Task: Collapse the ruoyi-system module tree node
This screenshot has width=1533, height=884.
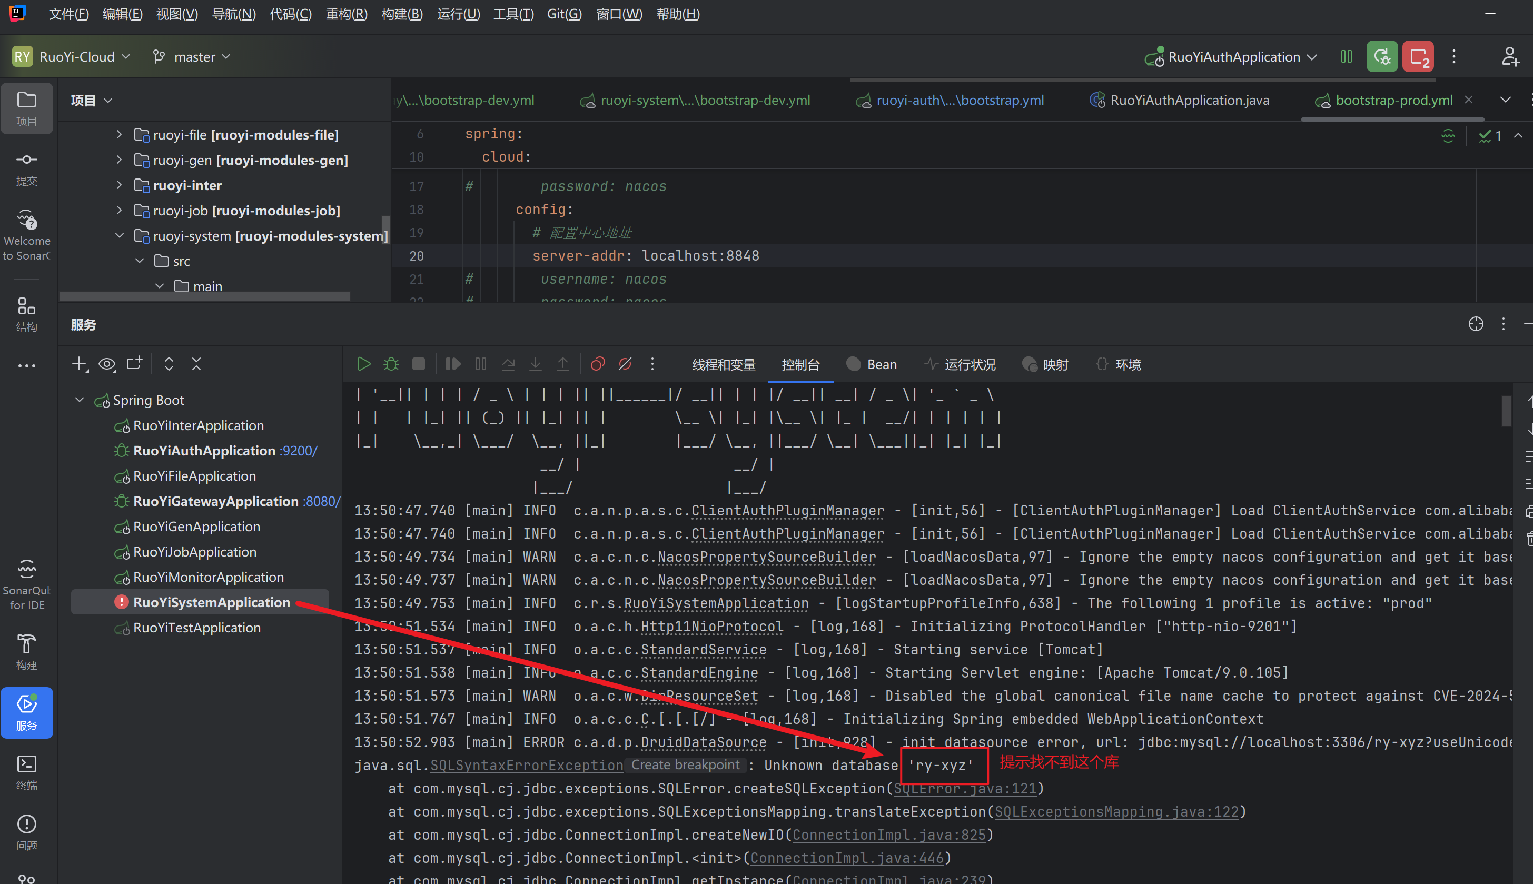Action: [120, 235]
